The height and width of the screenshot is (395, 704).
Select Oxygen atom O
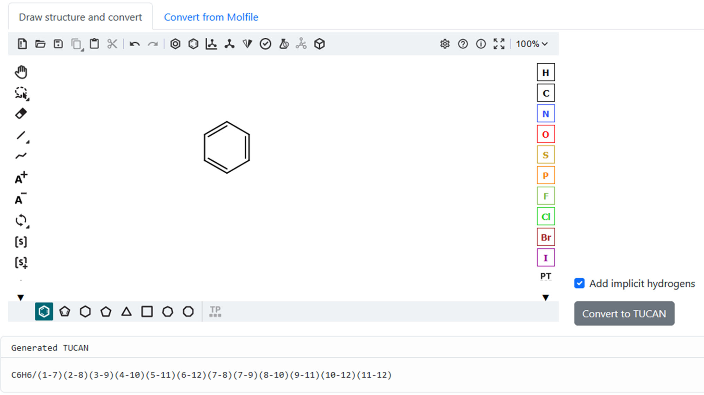pos(546,134)
